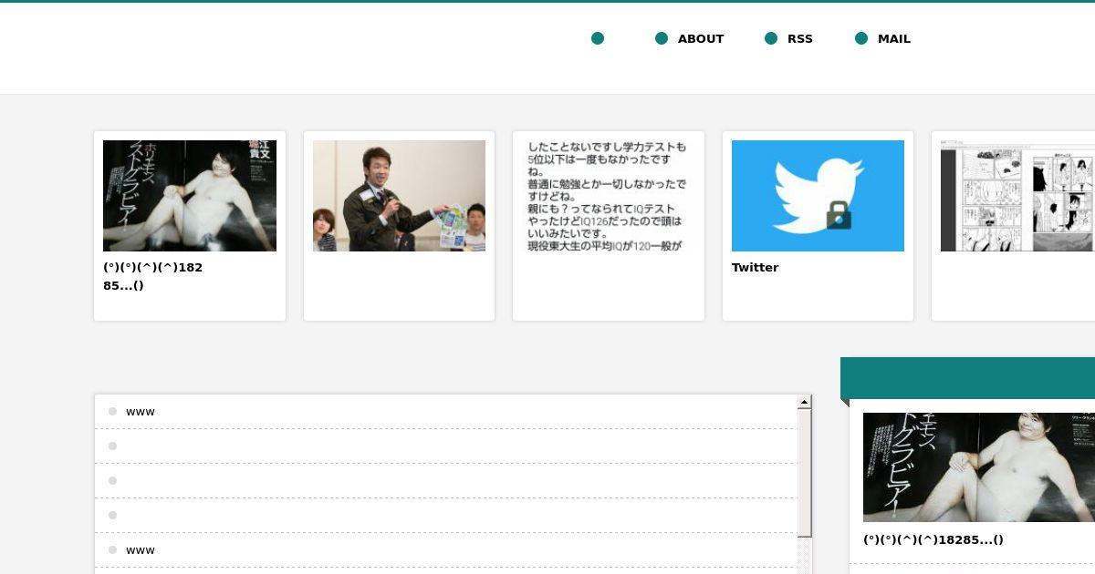Click the teal dot beside ABOUT

(662, 38)
